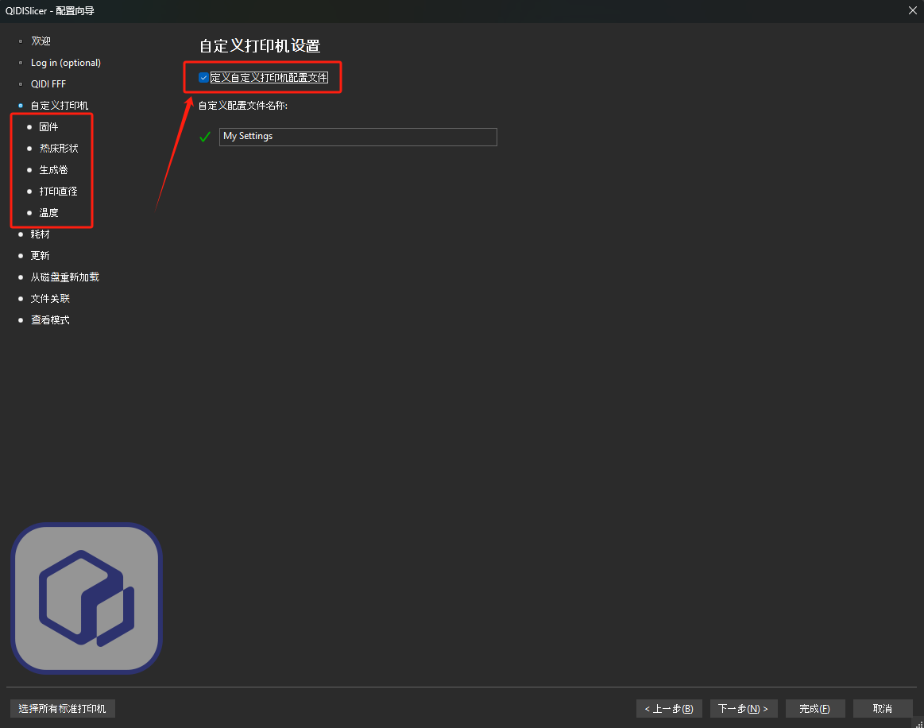This screenshot has width=924, height=728.
Task: Click the green checkmark validation icon
Action: click(x=205, y=137)
